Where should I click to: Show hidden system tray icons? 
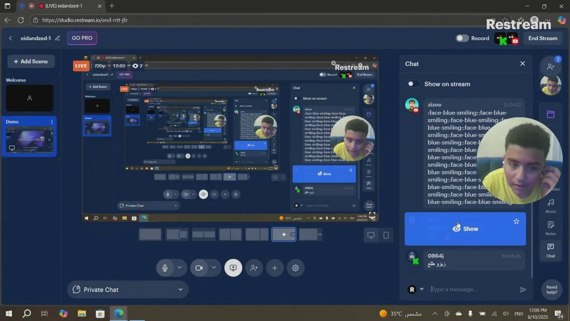(435, 313)
